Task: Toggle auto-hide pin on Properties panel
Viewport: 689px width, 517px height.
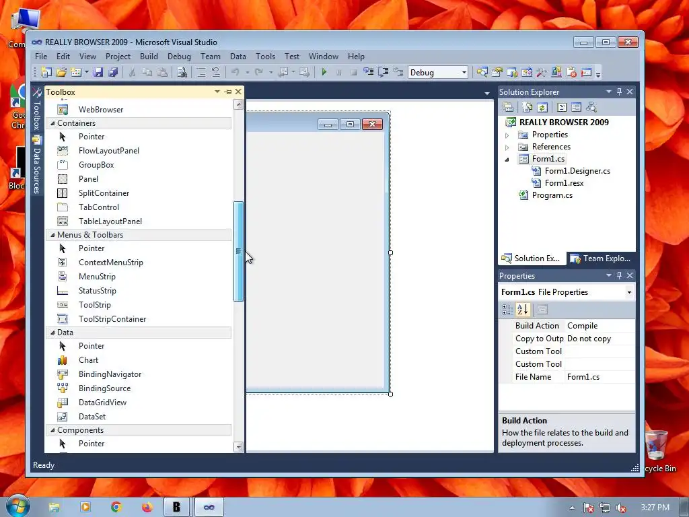Action: pos(619,275)
